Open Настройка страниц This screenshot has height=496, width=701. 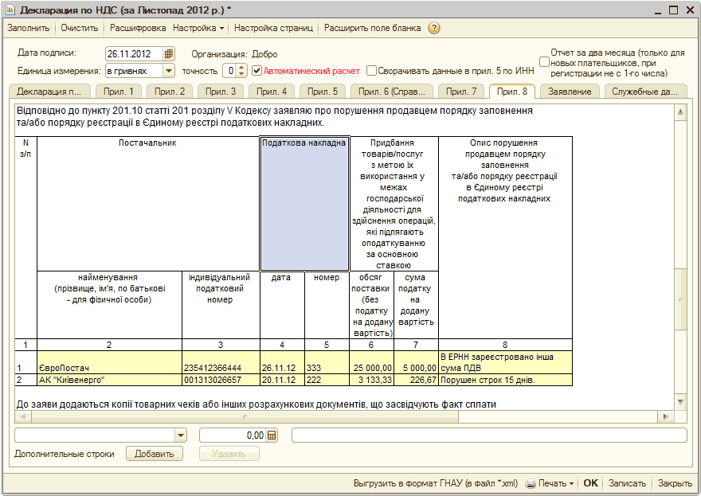tap(273, 28)
